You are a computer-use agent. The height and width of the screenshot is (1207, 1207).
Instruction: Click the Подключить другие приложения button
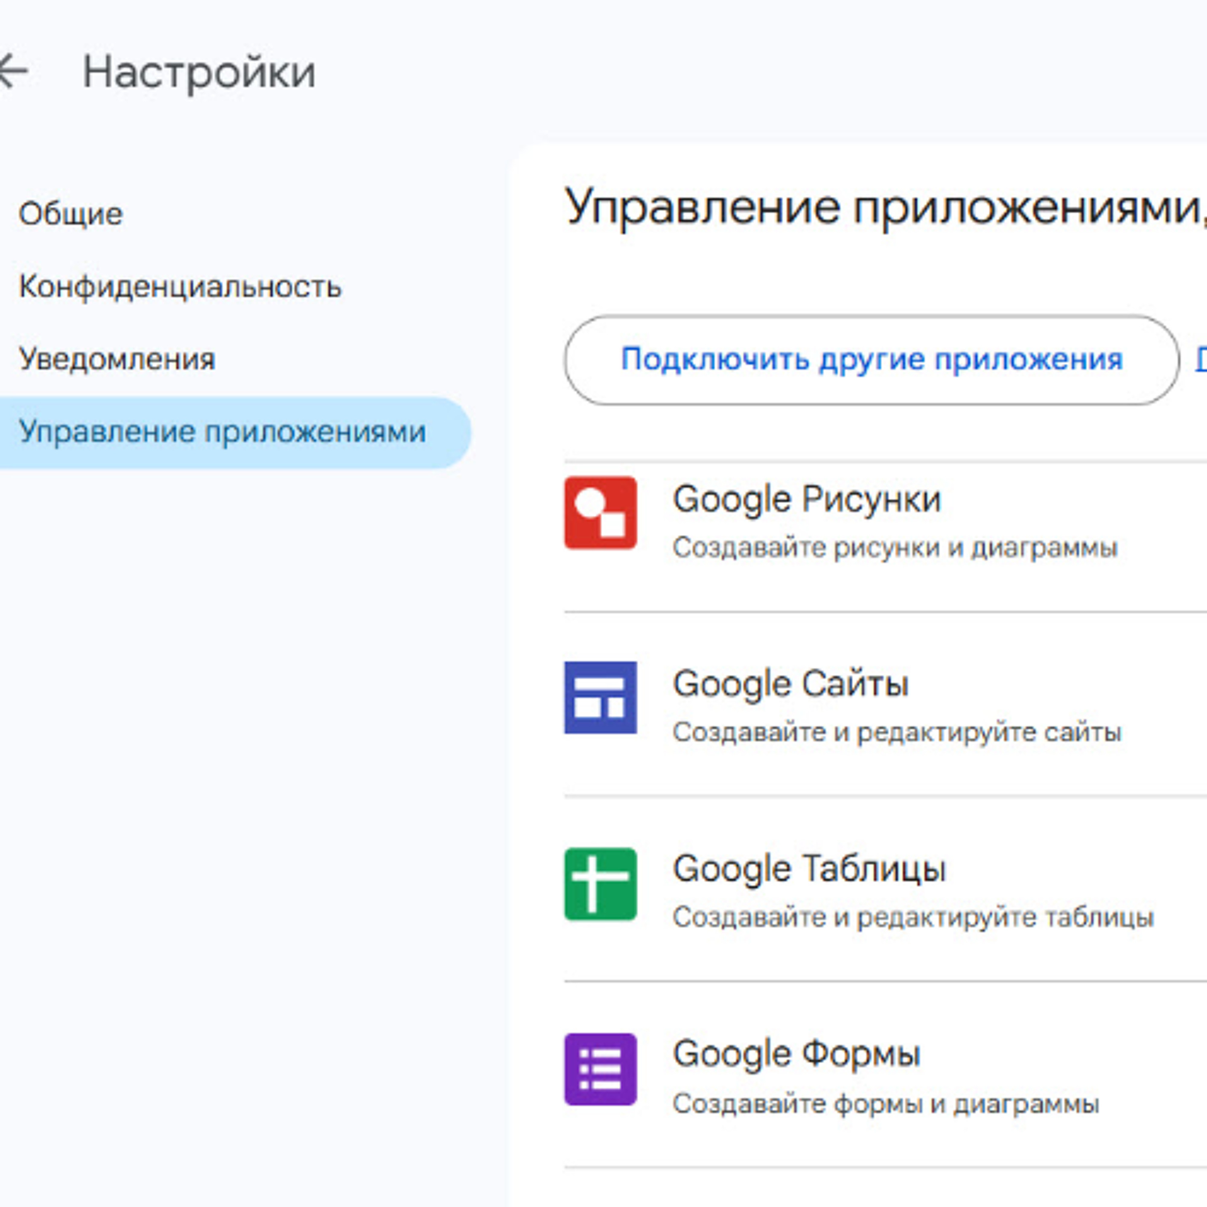(871, 360)
